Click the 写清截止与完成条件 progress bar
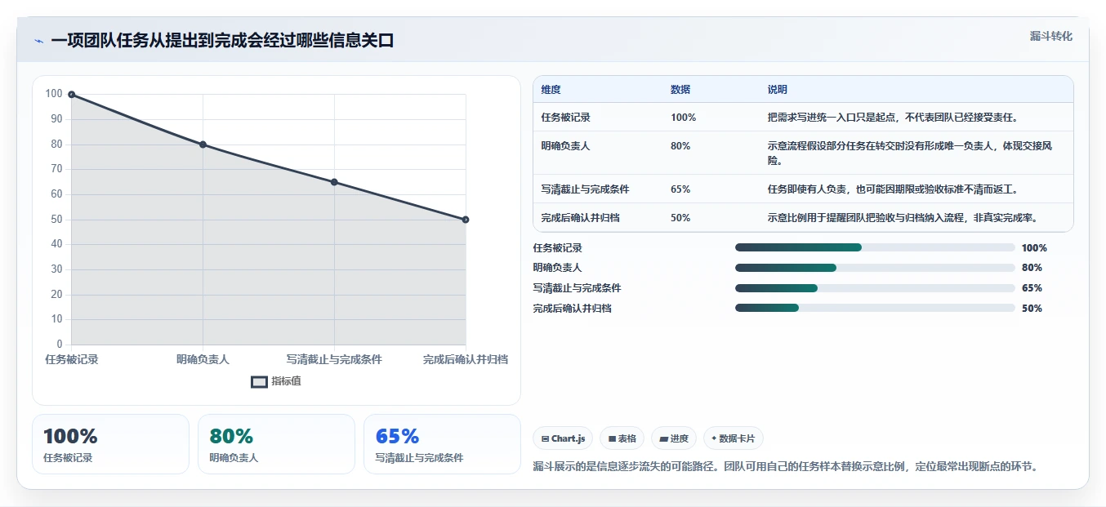1106x507 pixels. point(875,288)
